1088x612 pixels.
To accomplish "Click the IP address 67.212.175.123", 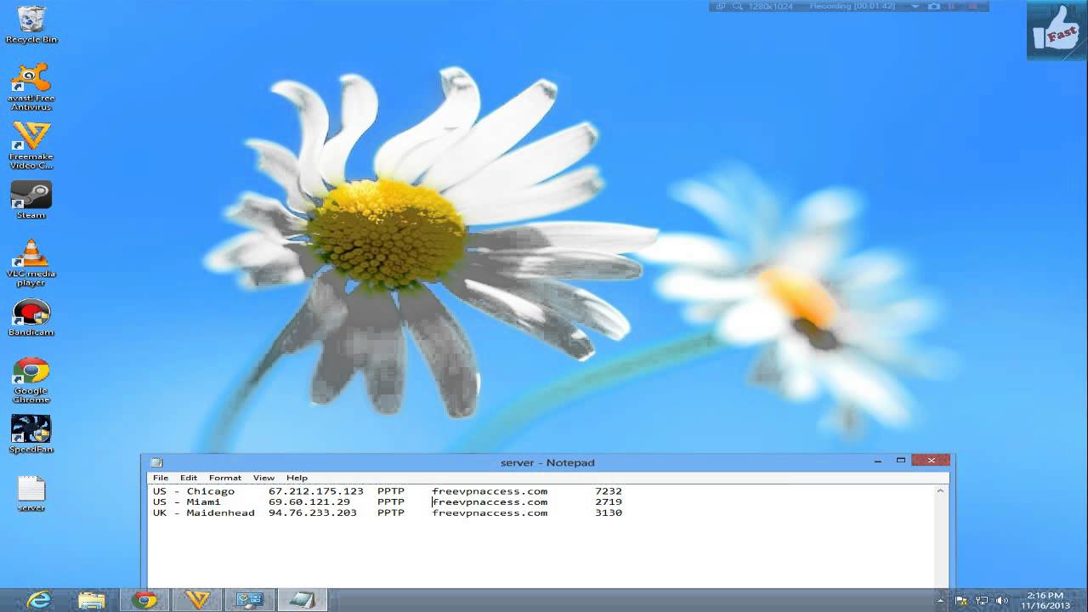I will click(x=316, y=491).
